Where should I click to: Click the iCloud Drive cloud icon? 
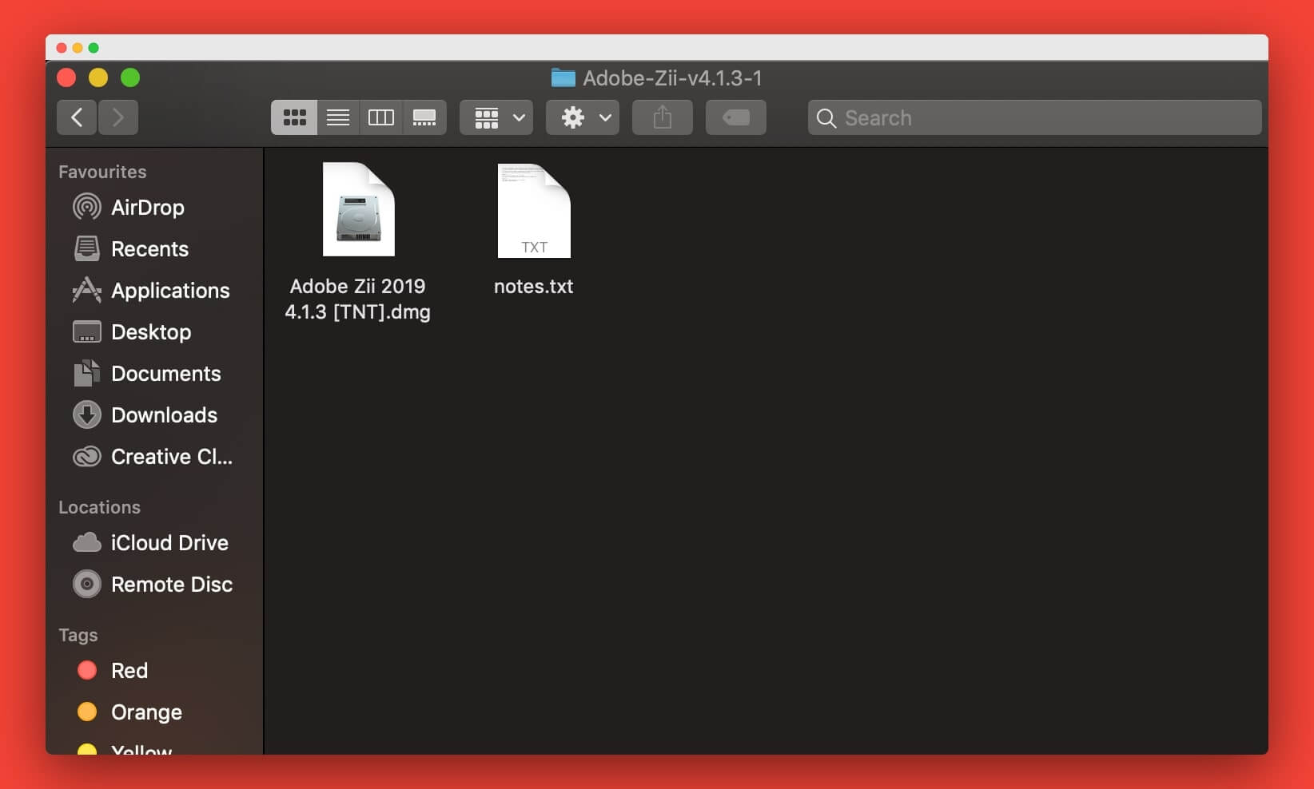[87, 543]
